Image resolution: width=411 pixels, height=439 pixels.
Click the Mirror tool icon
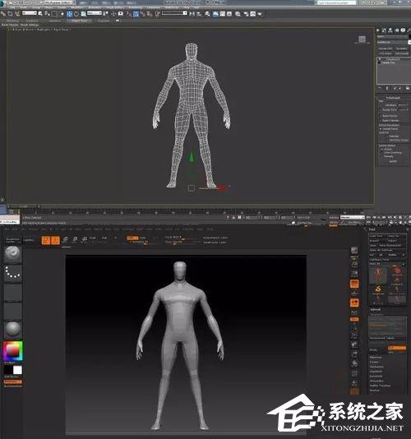tap(192, 13)
